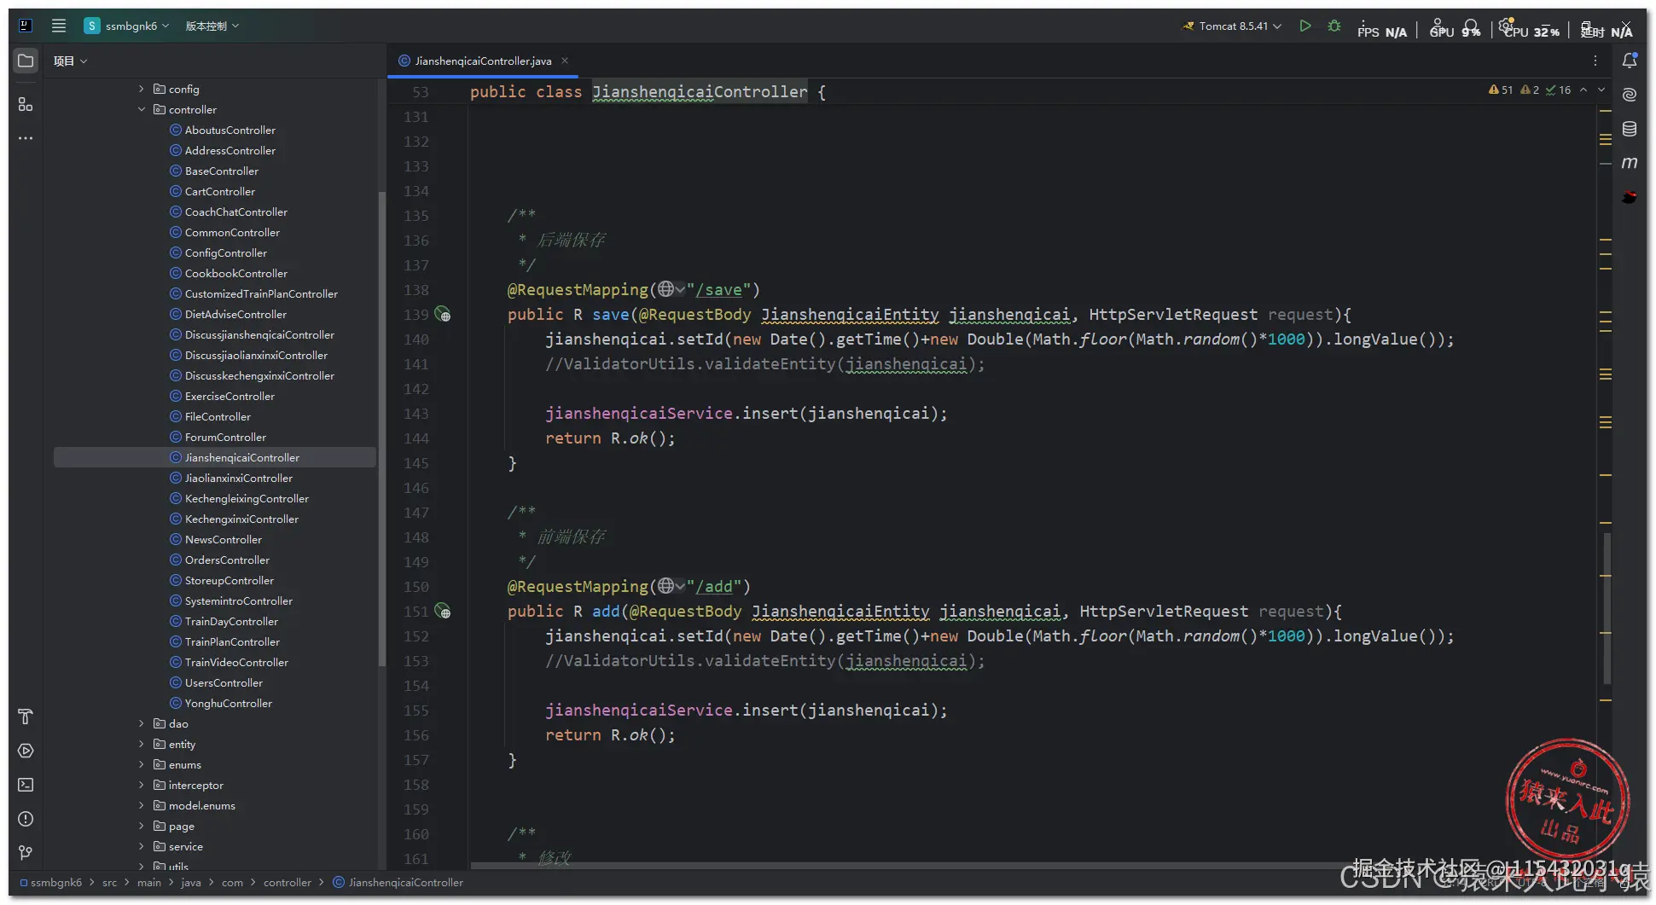Collapse the controller folder
Viewport: 1656px width, 905px height.
[142, 109]
